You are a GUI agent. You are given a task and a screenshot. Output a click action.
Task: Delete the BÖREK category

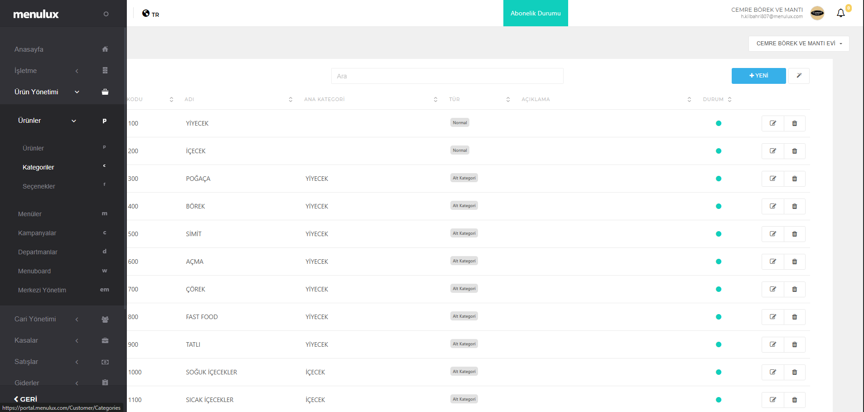pos(794,206)
